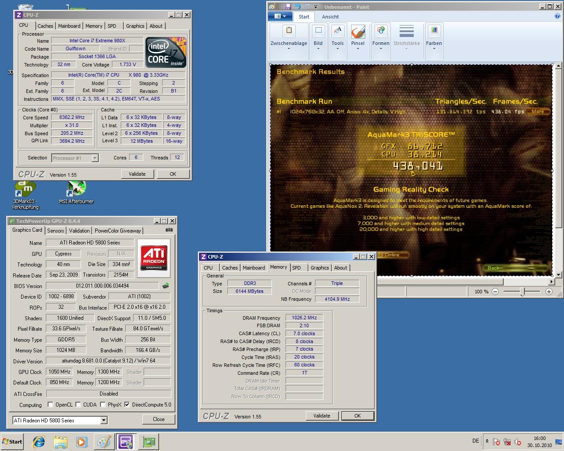Open the Paint file menu dropdown
564x451 pixels.
click(x=280, y=16)
